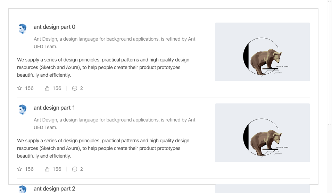
Task: Open the "ant design part 1" title link
Action: pyautogui.click(x=54, y=108)
